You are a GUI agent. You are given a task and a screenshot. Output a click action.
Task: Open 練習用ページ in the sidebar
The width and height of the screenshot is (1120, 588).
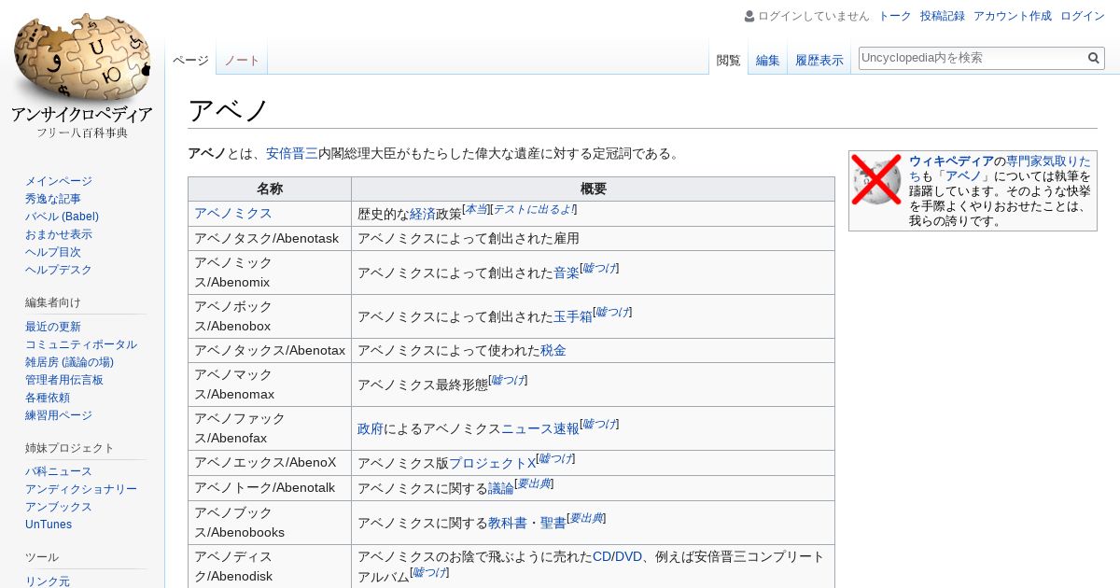point(59,415)
